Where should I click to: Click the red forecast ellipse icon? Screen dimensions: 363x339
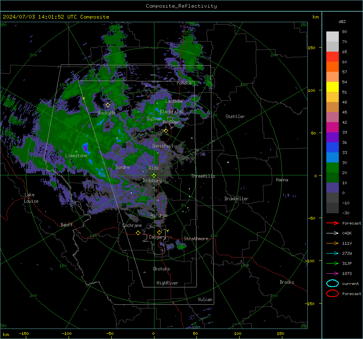[x=332, y=293]
